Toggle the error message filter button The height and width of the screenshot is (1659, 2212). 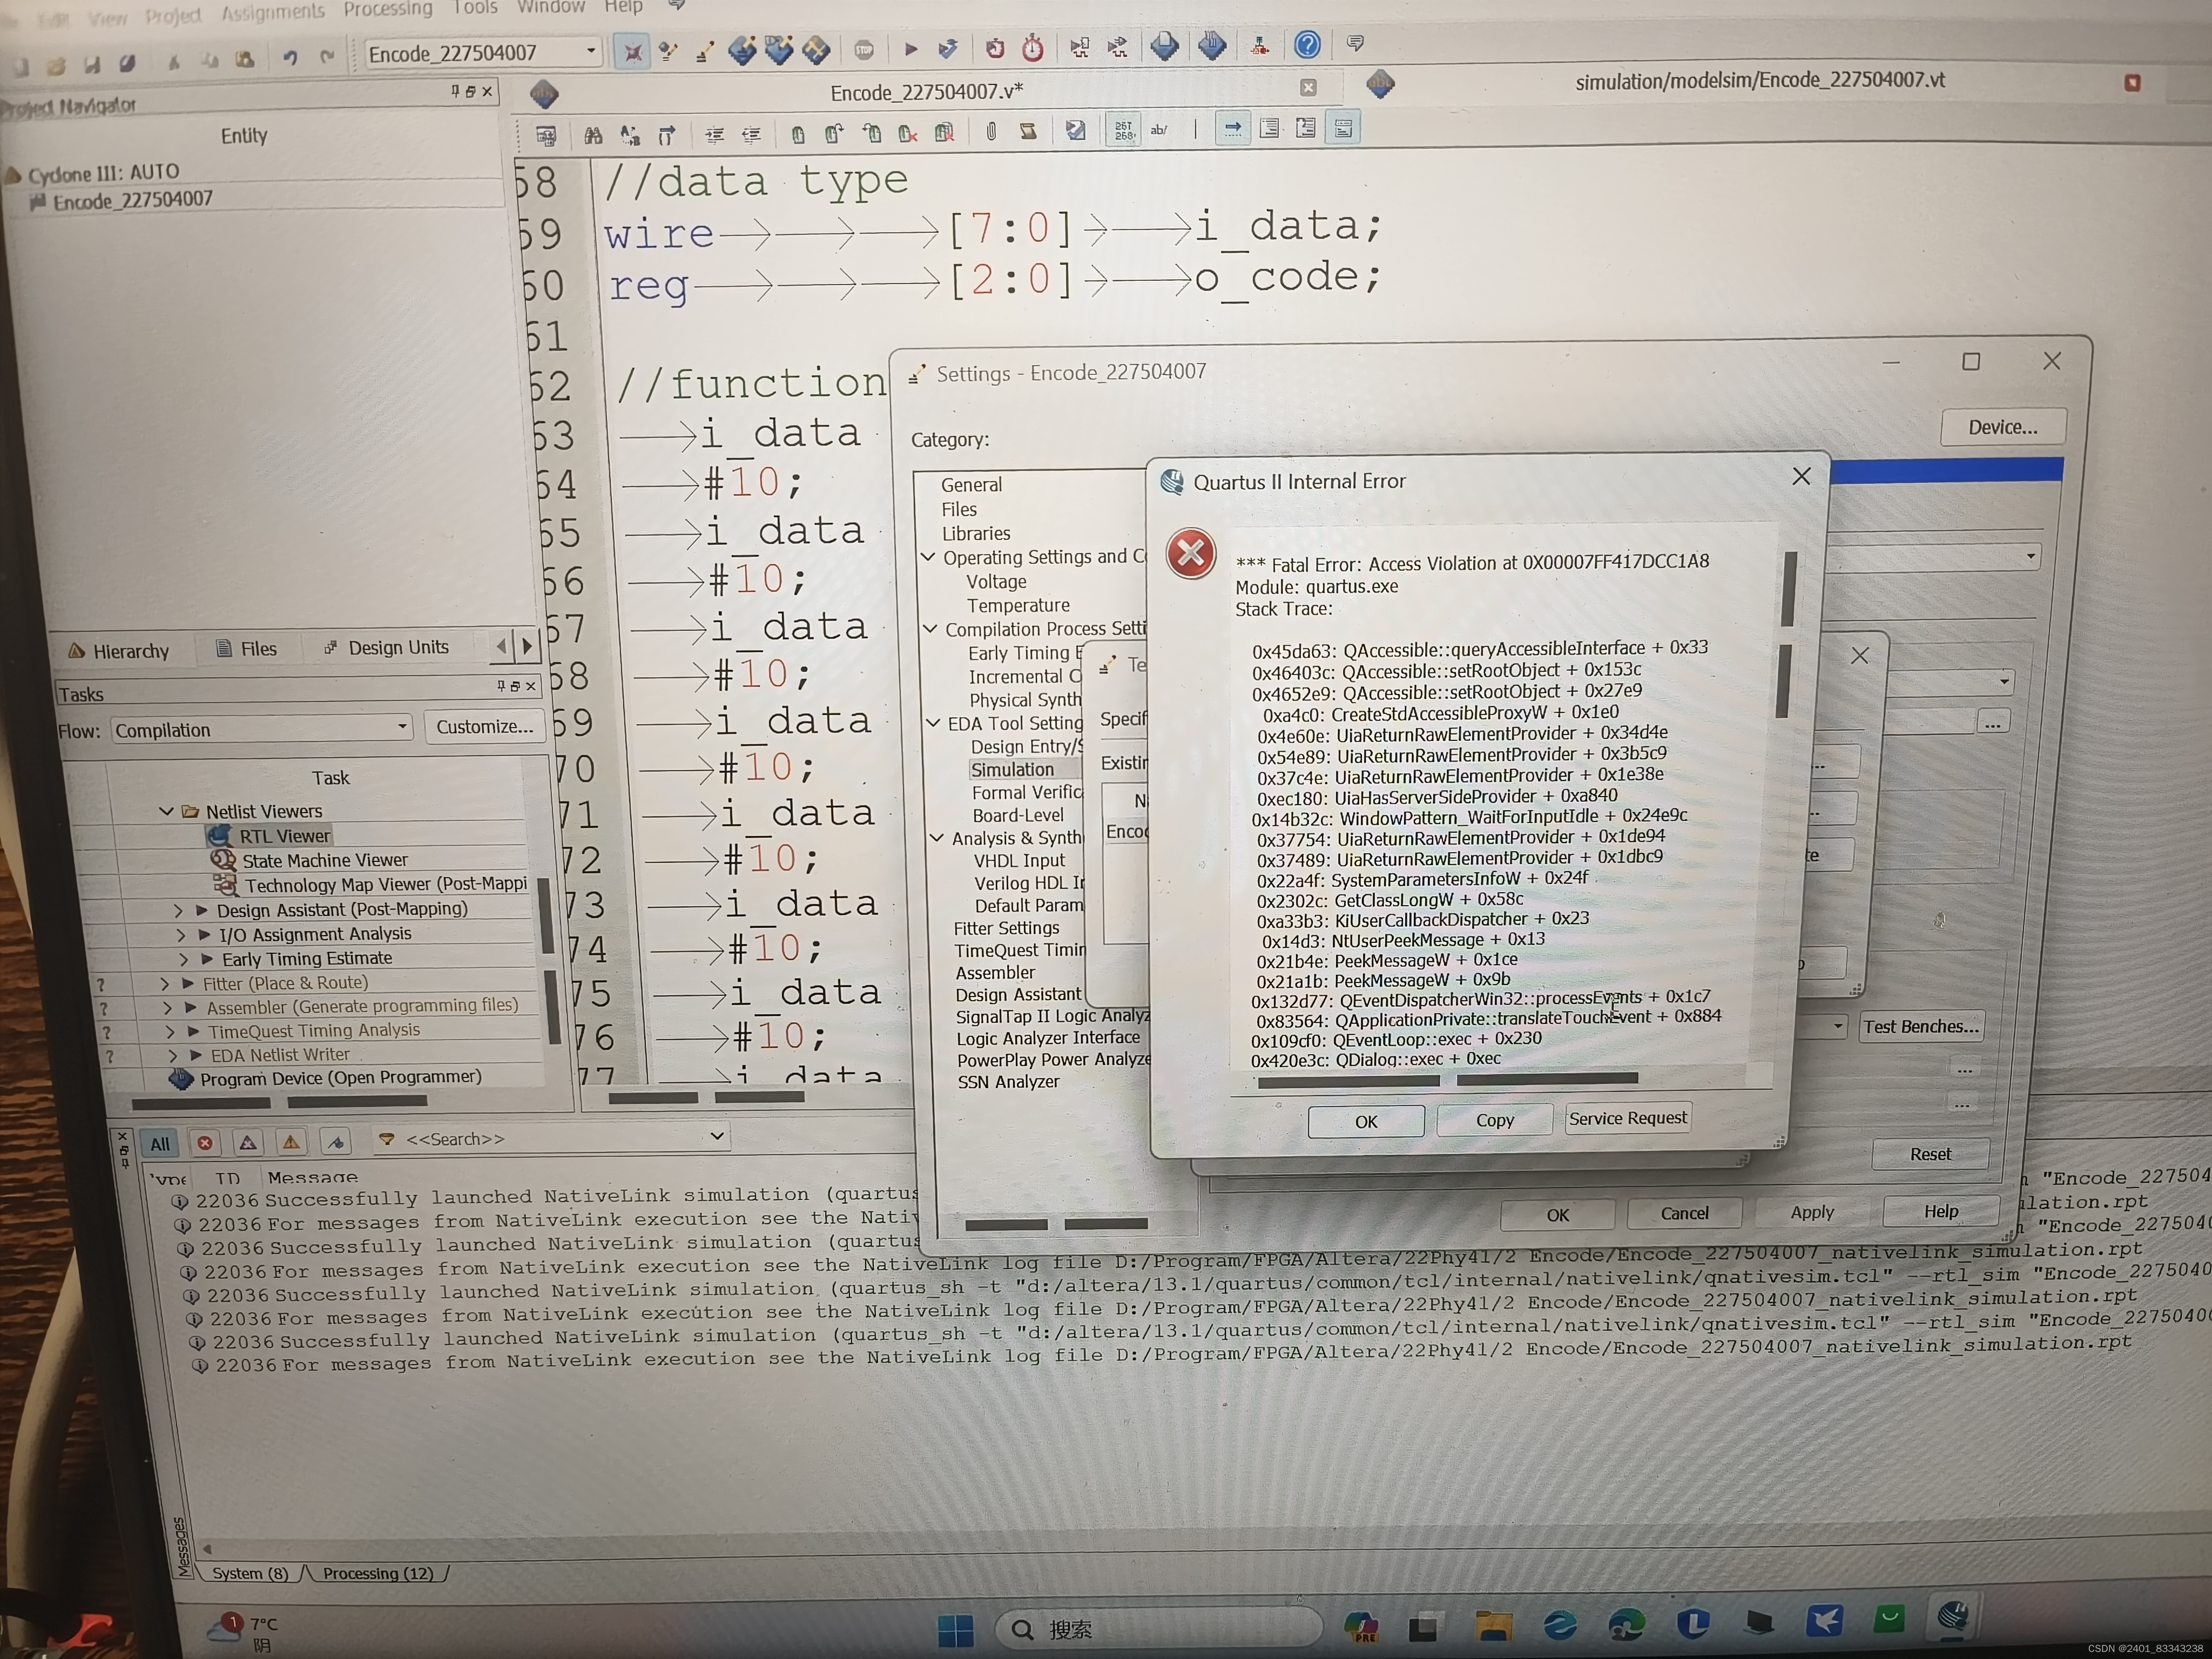205,1142
